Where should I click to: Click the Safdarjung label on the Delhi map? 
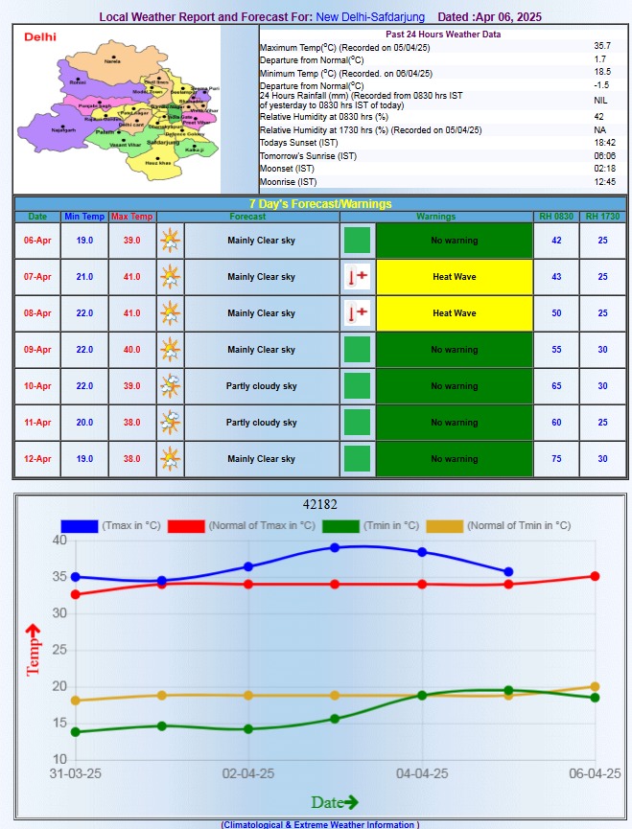click(163, 143)
